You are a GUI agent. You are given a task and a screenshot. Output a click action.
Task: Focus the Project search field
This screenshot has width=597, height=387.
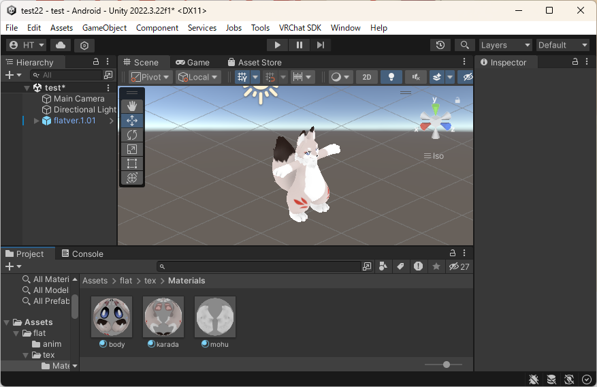pos(259,266)
